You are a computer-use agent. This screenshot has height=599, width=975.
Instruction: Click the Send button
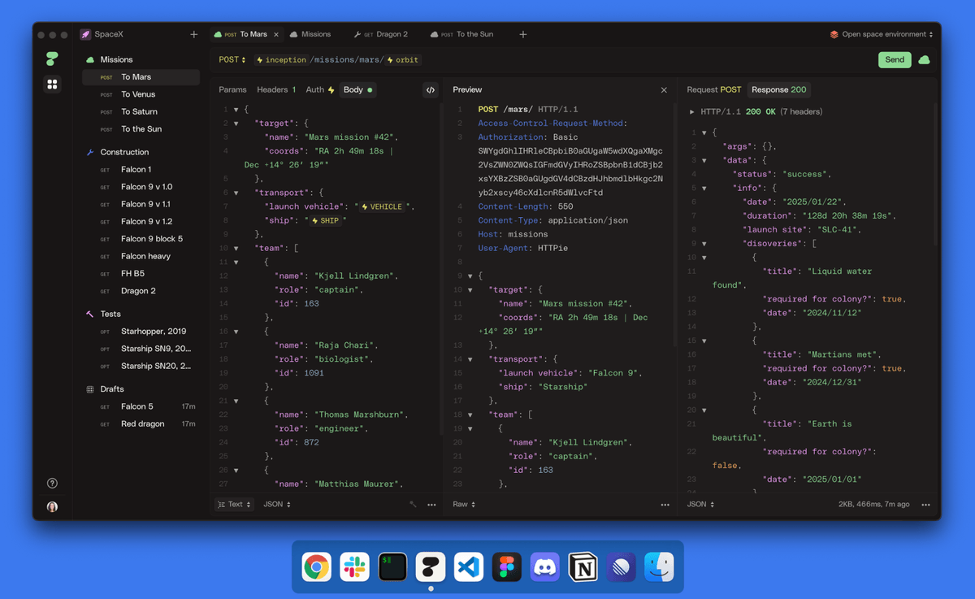[x=894, y=59]
